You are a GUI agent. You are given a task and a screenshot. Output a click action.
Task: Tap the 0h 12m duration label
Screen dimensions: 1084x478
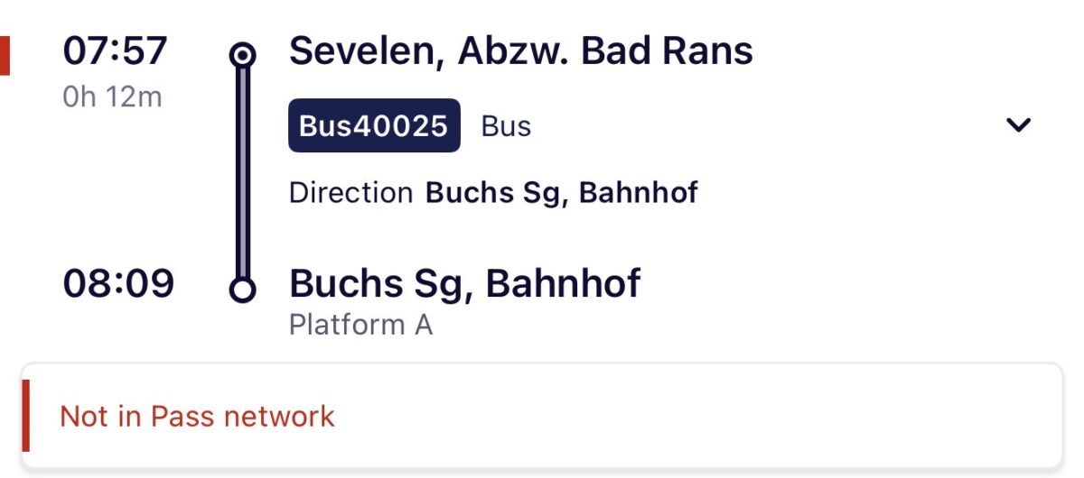tap(113, 97)
